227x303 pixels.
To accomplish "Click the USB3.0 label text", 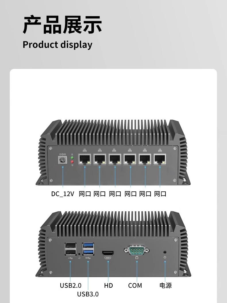I will [88, 294].
